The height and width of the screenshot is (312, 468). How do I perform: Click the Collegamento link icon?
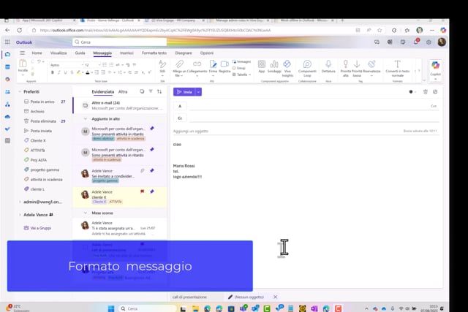197,64
